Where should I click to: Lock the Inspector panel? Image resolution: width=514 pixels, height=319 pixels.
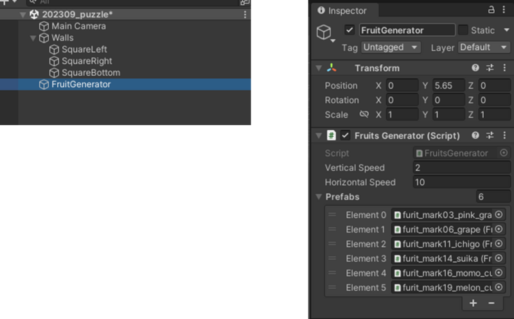pyautogui.click(x=491, y=10)
